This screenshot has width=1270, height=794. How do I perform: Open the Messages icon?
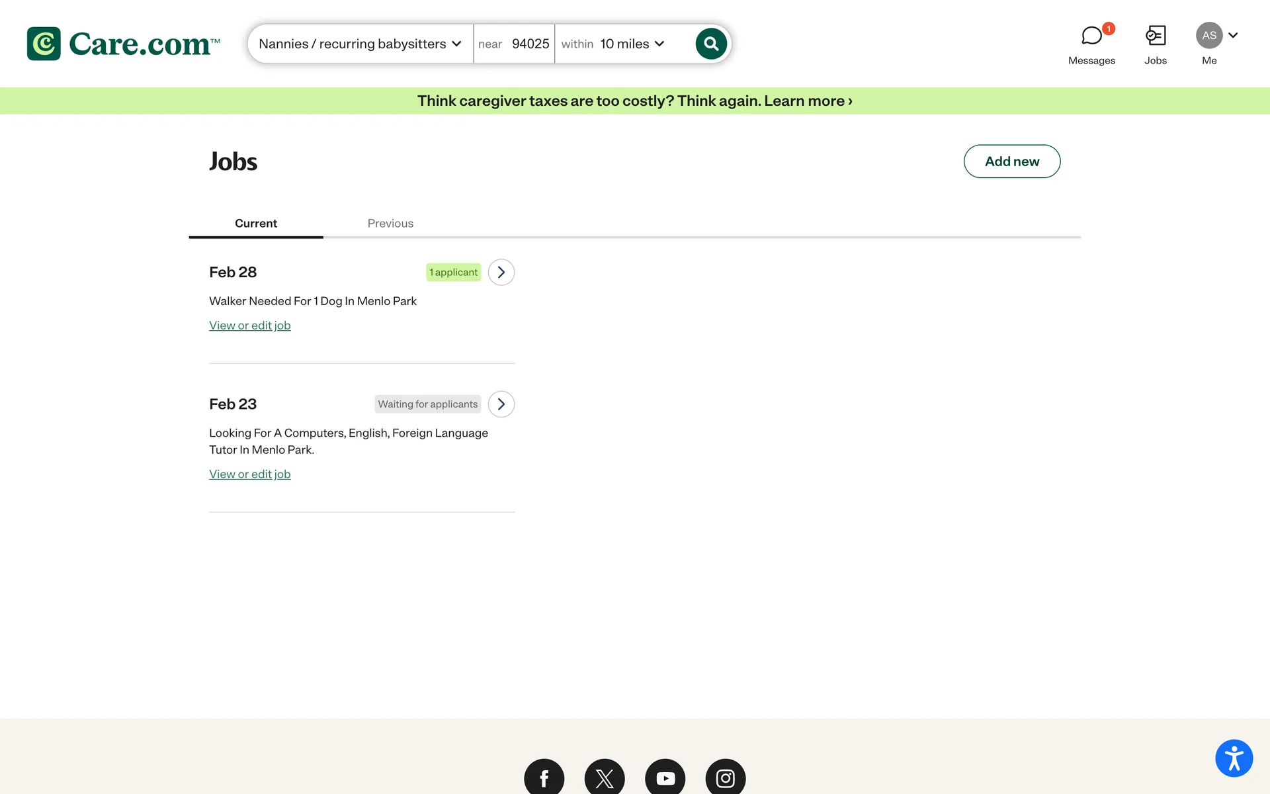tap(1091, 36)
